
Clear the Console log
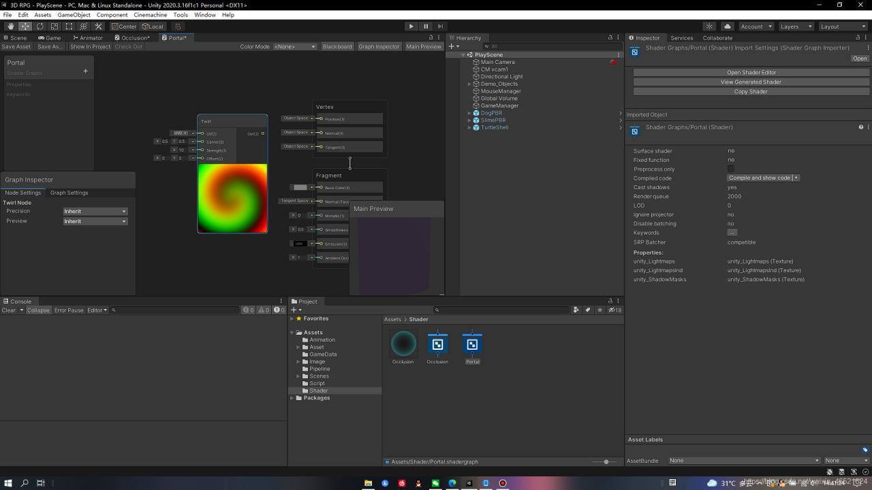tap(9, 310)
